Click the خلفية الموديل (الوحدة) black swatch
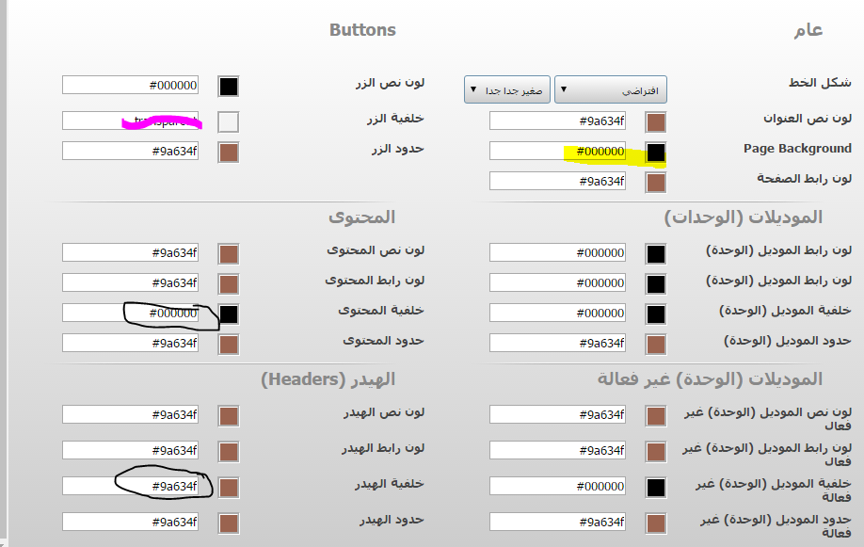Viewport: 864px width, 547px height. [656, 314]
